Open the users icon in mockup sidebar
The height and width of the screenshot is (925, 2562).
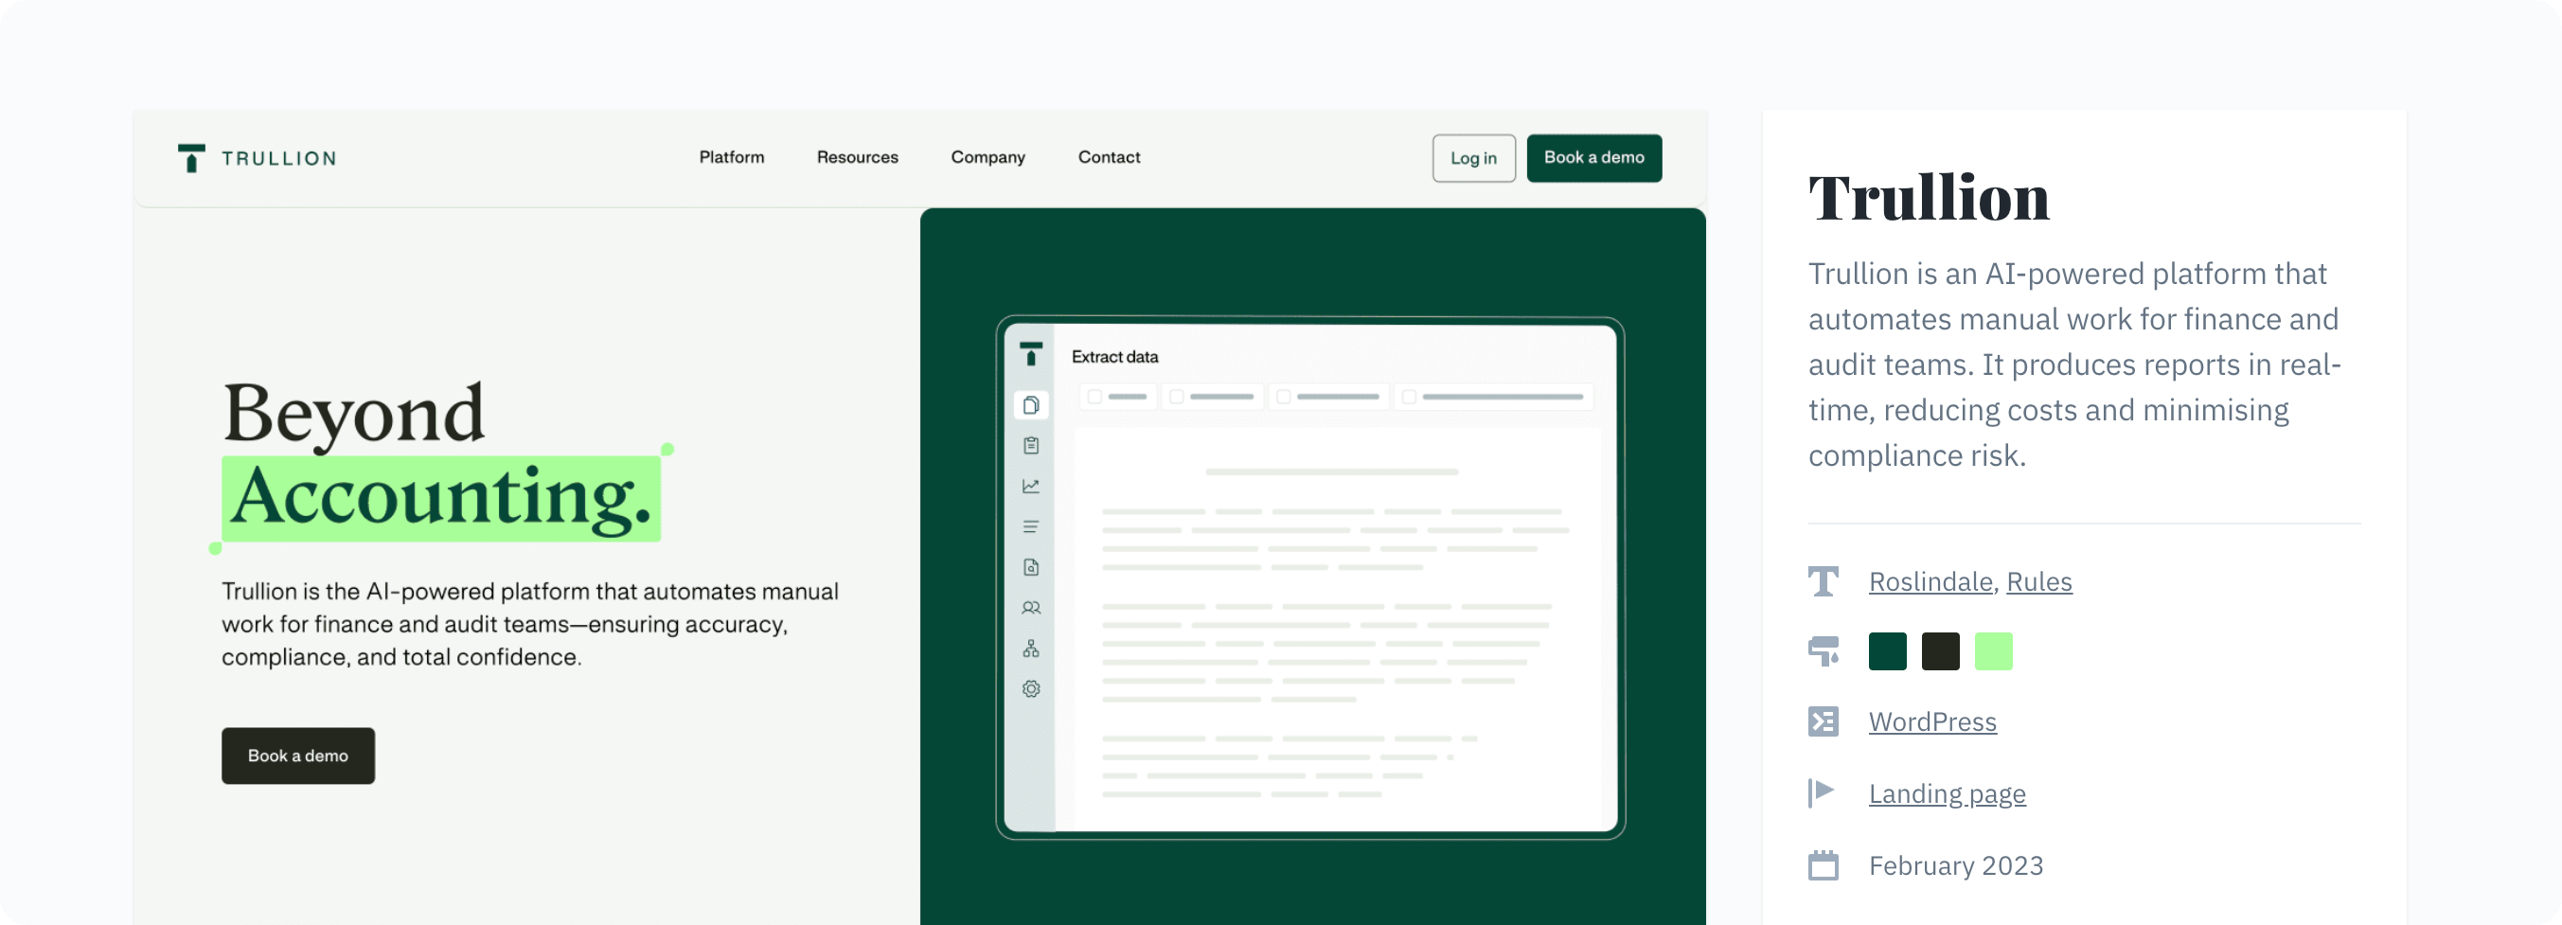(1030, 608)
